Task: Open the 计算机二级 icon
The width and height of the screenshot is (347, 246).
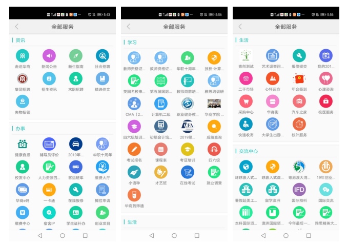Action: [161, 104]
